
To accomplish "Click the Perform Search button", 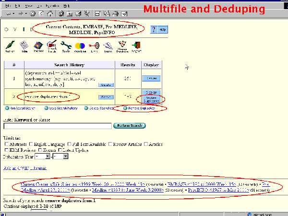I will [x=130, y=126].
